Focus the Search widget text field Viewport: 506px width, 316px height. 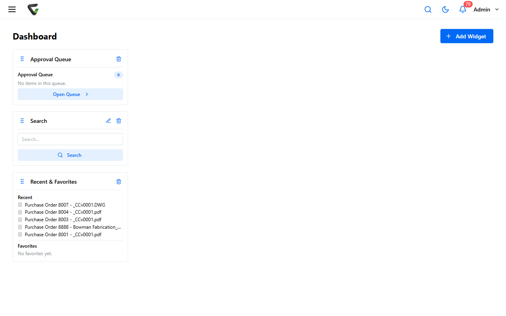point(70,139)
